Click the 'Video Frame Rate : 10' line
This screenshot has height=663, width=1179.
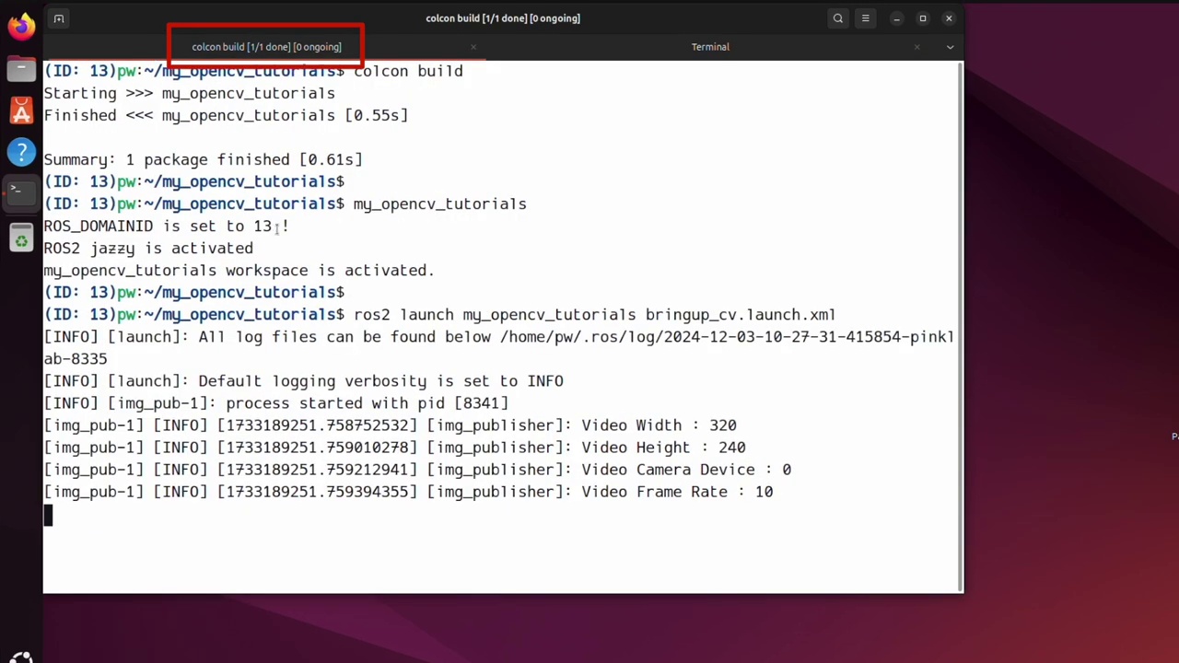pos(409,491)
